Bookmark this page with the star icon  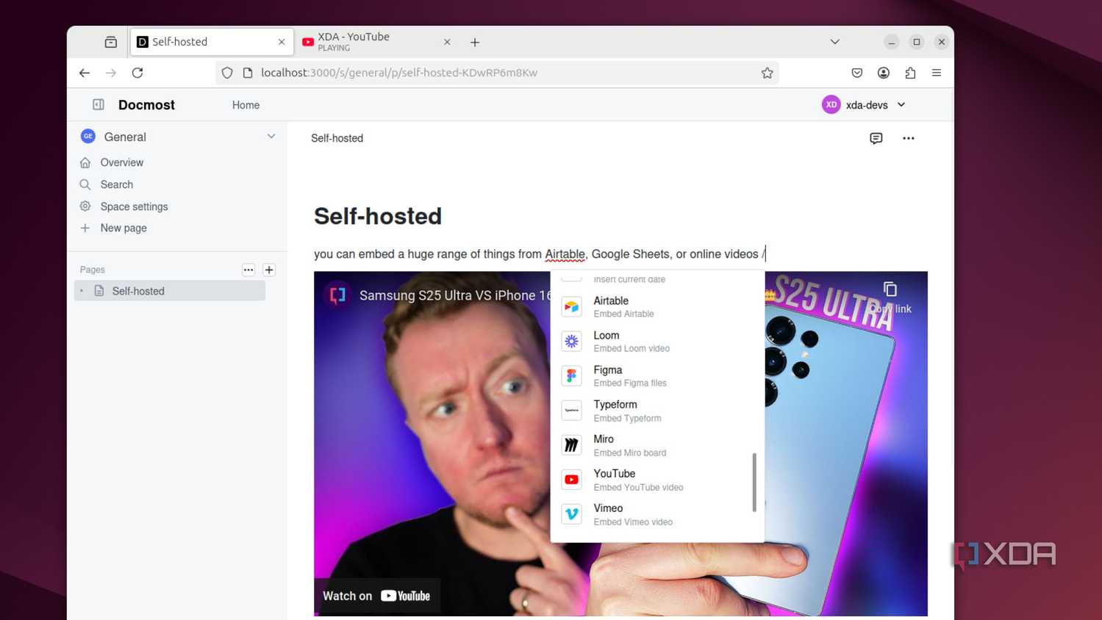pyautogui.click(x=767, y=73)
